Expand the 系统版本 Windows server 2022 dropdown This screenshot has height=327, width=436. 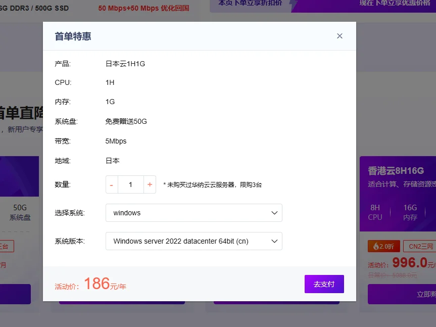pos(193,241)
